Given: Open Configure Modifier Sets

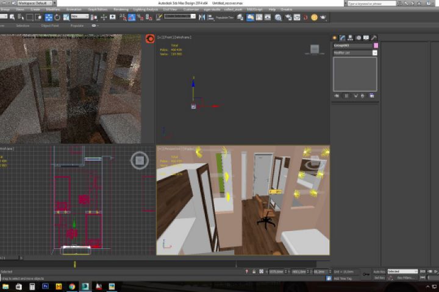Looking at the screenshot, I should [372, 96].
